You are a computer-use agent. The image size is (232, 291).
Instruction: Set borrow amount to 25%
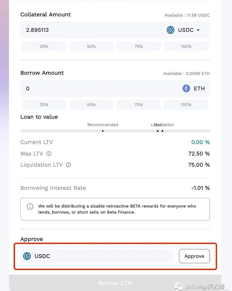click(44, 105)
